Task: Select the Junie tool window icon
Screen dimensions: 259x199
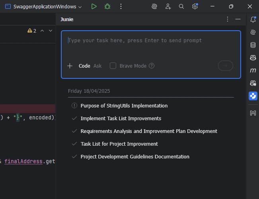Action: 253,96
